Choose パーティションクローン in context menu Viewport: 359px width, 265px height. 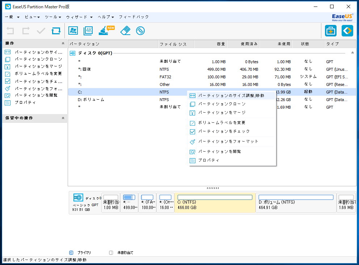232,104
